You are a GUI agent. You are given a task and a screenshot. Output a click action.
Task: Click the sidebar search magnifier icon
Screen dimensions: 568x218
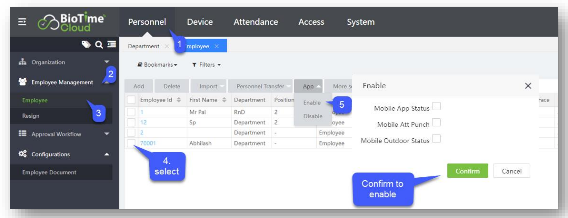coord(99,45)
